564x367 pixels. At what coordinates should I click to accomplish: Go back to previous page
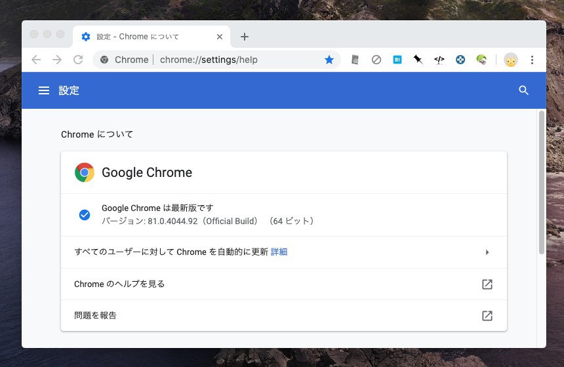(36, 60)
